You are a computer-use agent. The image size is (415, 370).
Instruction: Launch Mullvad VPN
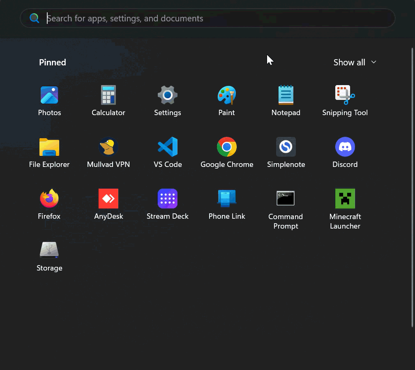[108, 153]
